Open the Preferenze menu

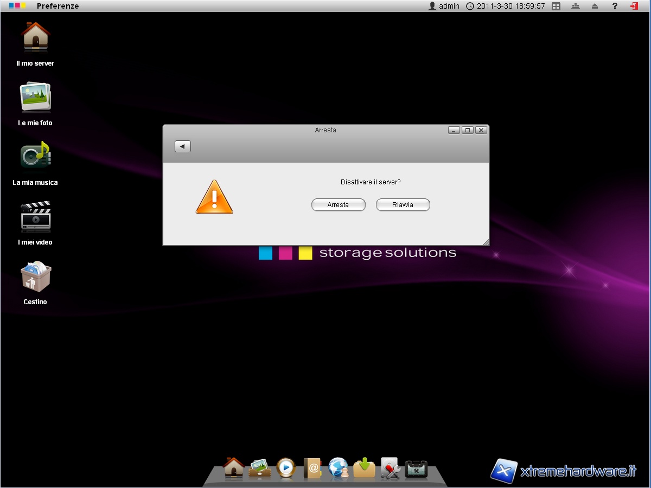click(x=58, y=6)
